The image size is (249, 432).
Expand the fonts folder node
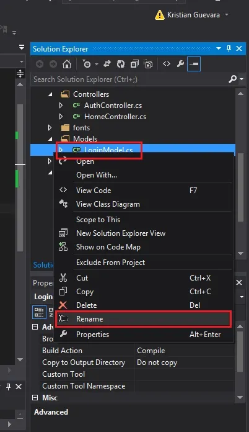click(x=50, y=128)
